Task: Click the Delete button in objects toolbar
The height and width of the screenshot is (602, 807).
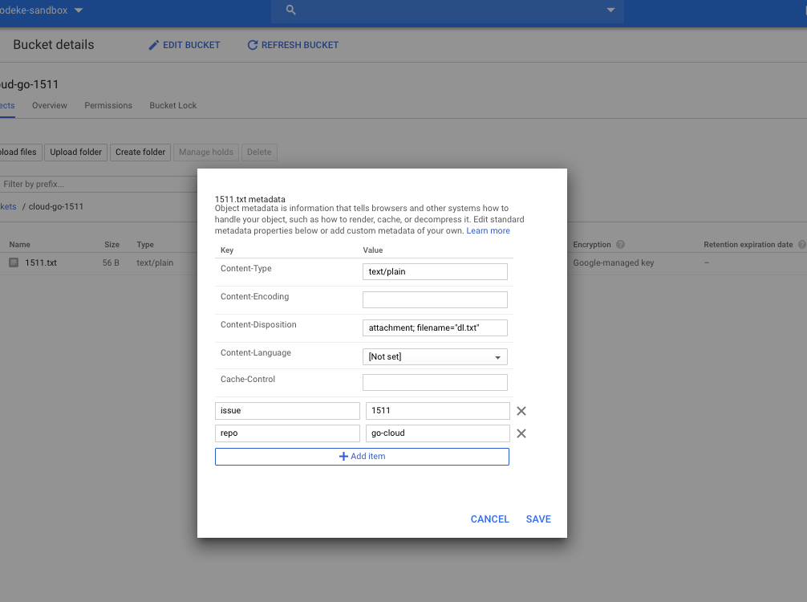Action: [259, 153]
